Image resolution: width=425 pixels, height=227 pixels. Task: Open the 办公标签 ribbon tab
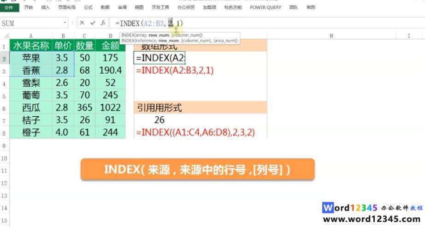(x=186, y=7)
